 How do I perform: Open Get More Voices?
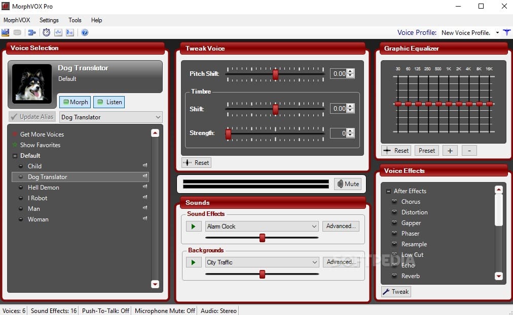pos(42,134)
